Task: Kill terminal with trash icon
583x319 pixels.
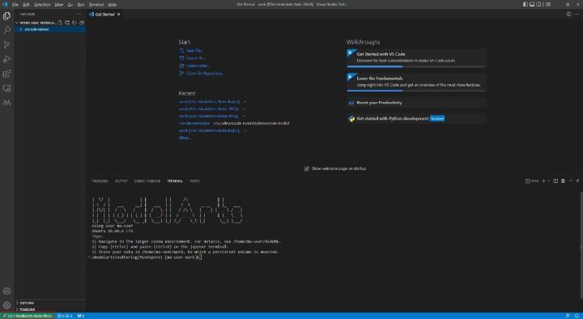Action: coord(563,181)
